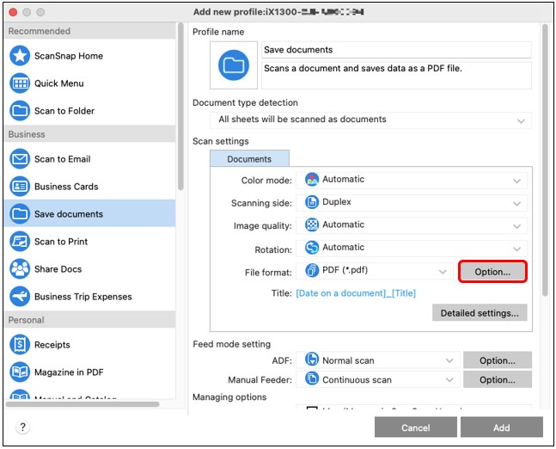Select Quick Menu profile label
This screenshot has width=556, height=449.
(x=59, y=83)
